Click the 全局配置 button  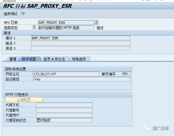(x=24, y=100)
